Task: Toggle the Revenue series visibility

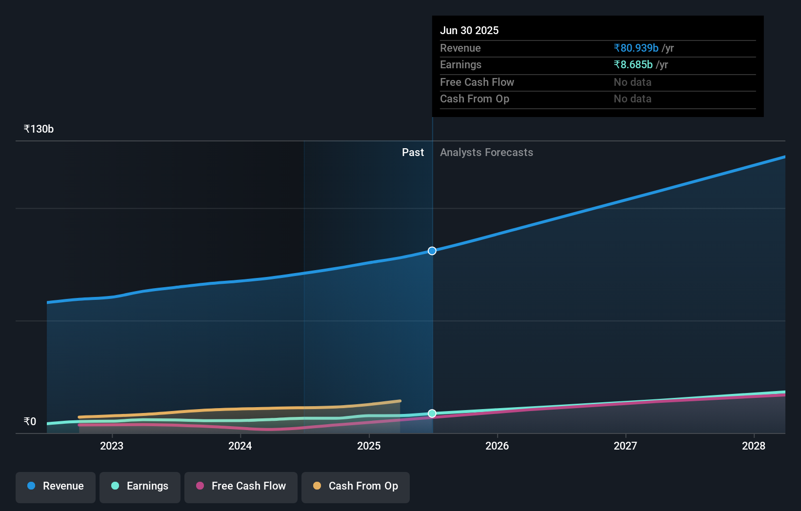Action: pyautogui.click(x=55, y=487)
